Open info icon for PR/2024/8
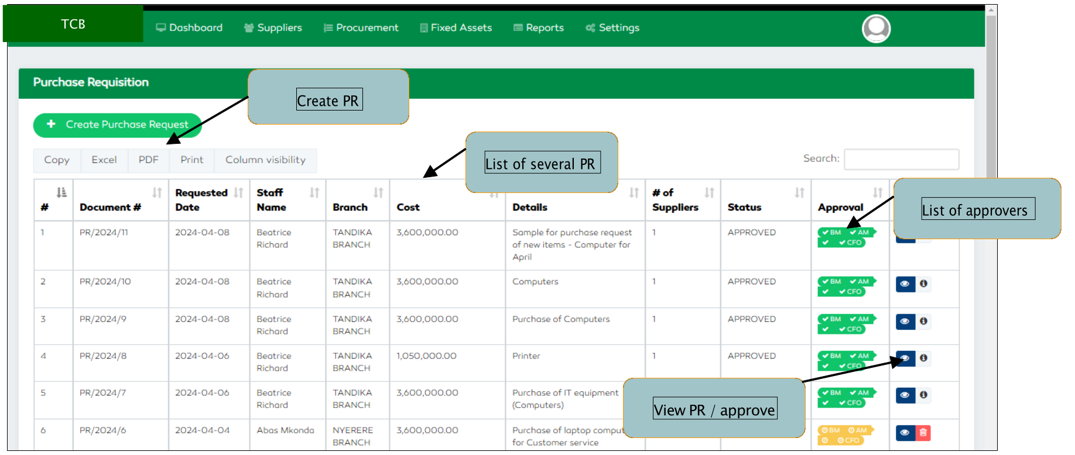 pyautogui.click(x=923, y=358)
